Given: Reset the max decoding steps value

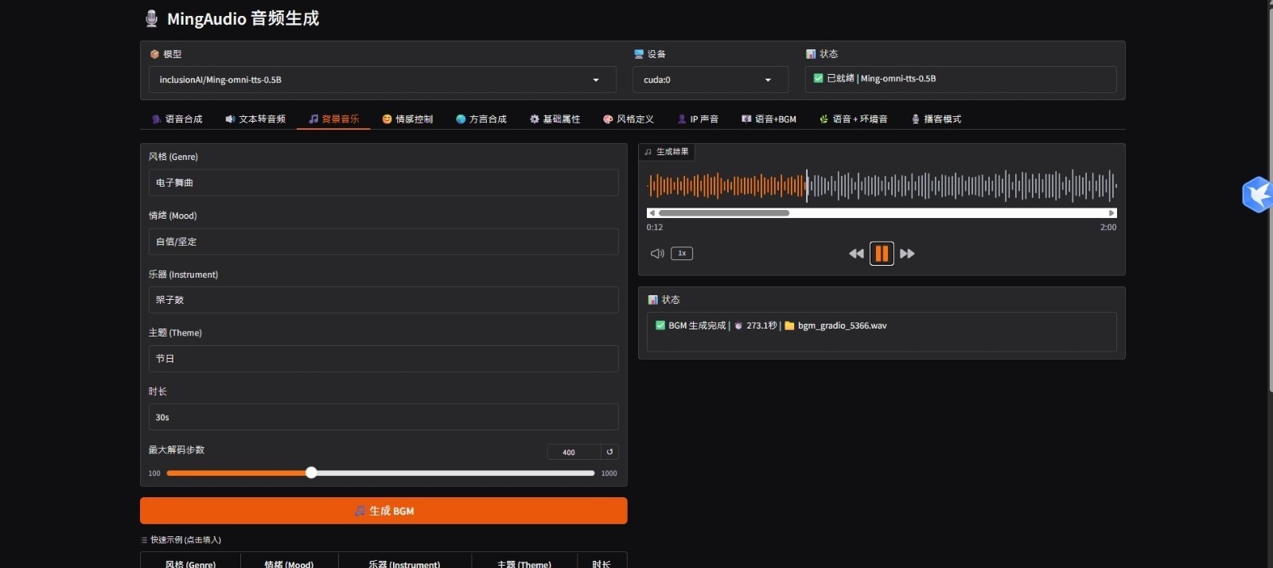Looking at the screenshot, I should (x=609, y=452).
